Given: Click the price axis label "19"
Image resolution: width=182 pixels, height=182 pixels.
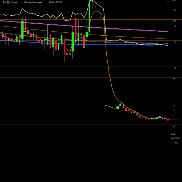Looking at the screenshot, I should point(174,26).
